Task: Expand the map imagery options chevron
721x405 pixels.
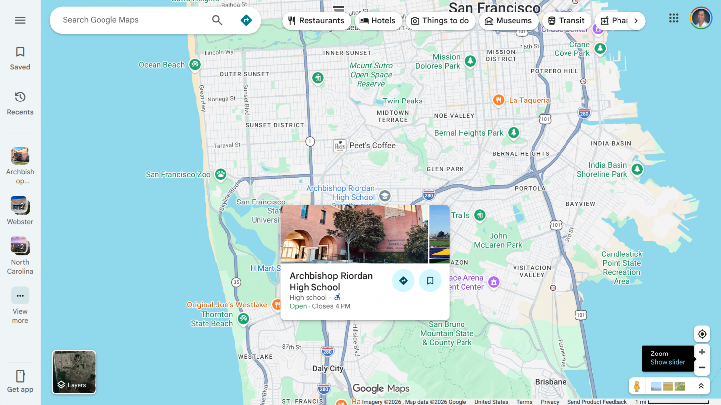Action: [x=701, y=386]
